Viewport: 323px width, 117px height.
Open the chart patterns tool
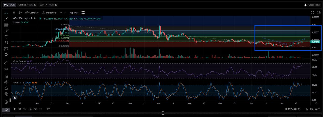[x=6, y=43]
